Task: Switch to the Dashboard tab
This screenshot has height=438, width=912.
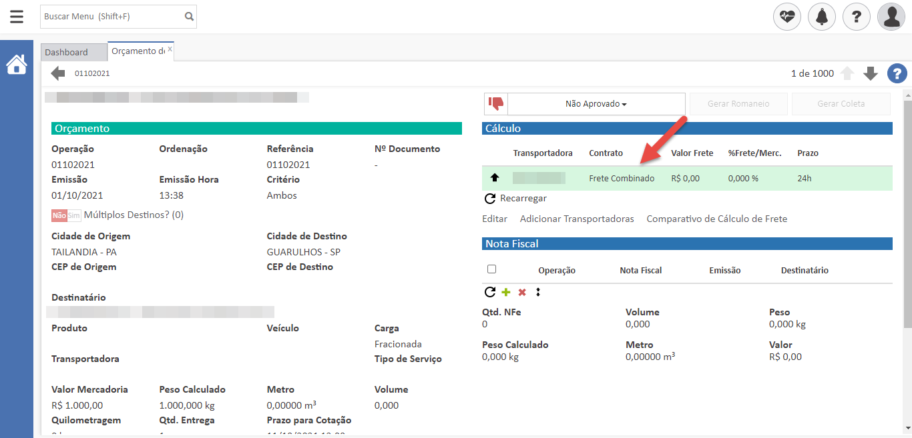Action: click(67, 52)
